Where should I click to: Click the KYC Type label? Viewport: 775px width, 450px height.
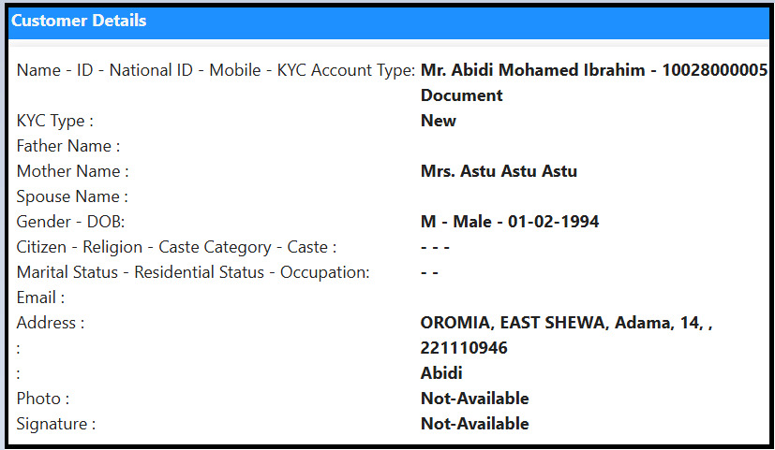click(55, 121)
